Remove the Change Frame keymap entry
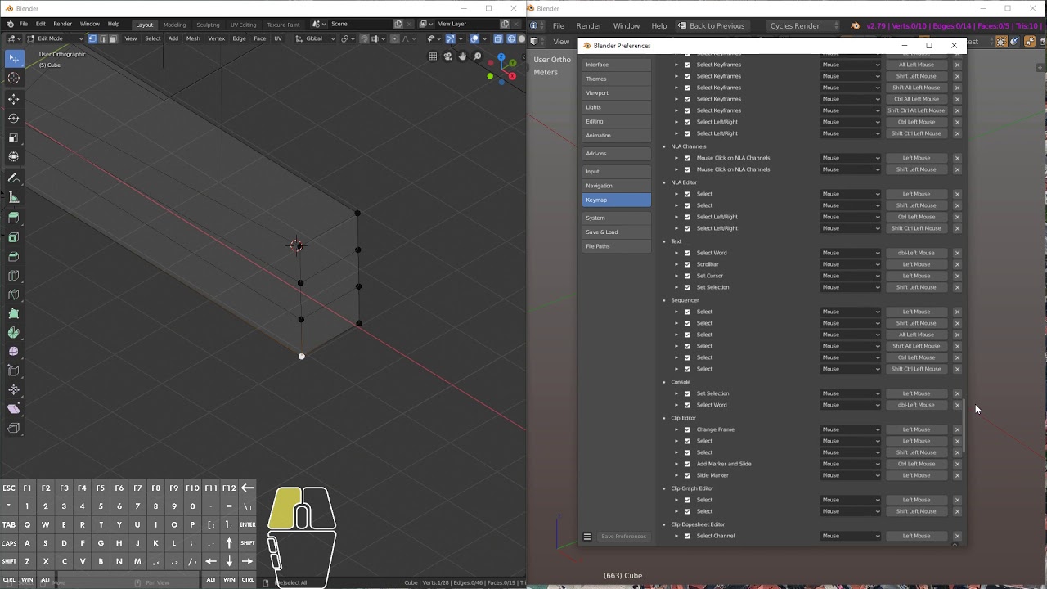Viewport: 1047px width, 589px height. [x=957, y=429]
